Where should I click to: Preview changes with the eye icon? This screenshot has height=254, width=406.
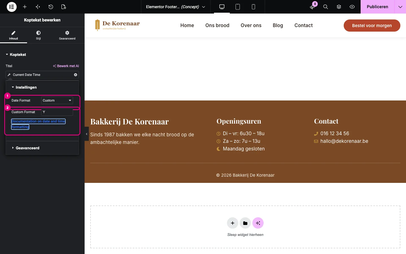[352, 7]
